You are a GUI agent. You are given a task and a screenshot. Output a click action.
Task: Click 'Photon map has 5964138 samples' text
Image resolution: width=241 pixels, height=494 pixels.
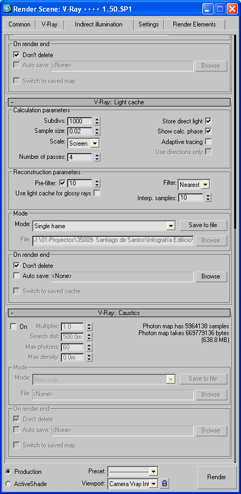tap(186, 326)
